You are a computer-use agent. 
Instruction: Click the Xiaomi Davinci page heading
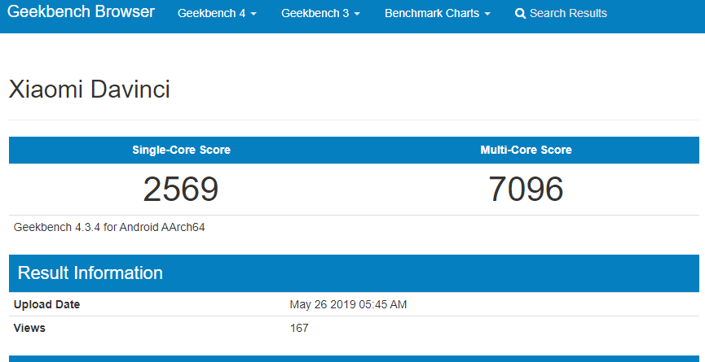(90, 89)
